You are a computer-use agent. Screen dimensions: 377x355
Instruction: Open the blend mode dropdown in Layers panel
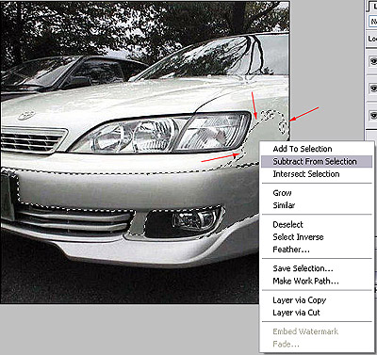373,22
